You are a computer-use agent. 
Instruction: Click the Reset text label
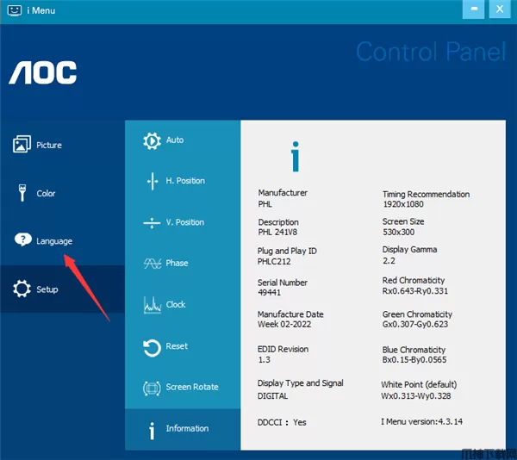(x=177, y=346)
